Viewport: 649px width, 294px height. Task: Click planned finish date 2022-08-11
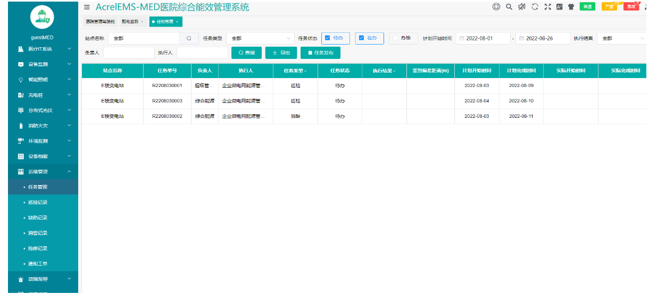pyautogui.click(x=521, y=117)
